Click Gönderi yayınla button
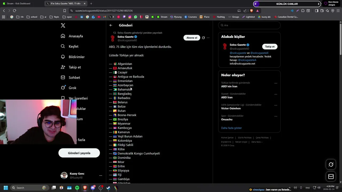The height and width of the screenshot is (192, 342). pyautogui.click(x=79, y=153)
